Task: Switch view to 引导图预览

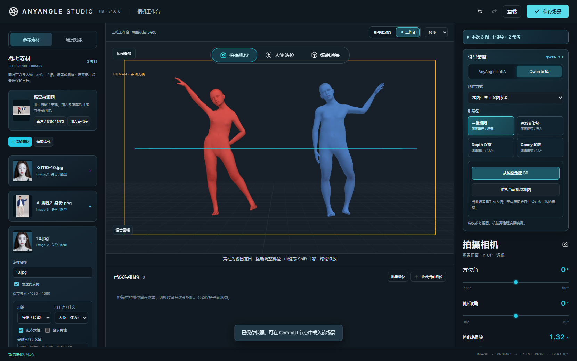Action: 383,32
